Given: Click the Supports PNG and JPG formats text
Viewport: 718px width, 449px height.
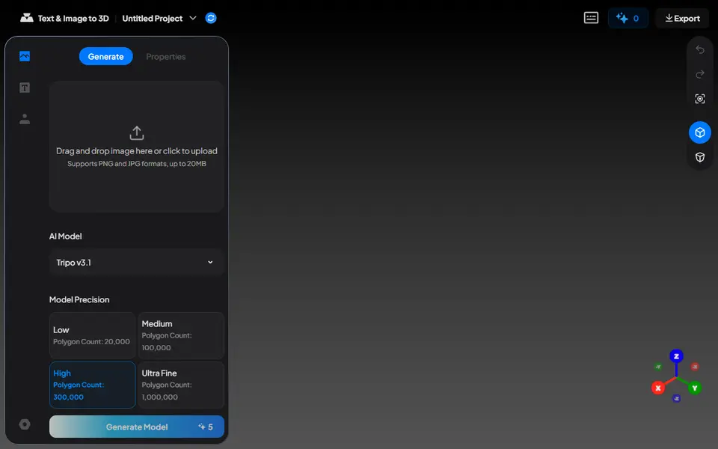Looking at the screenshot, I should coord(136,164).
